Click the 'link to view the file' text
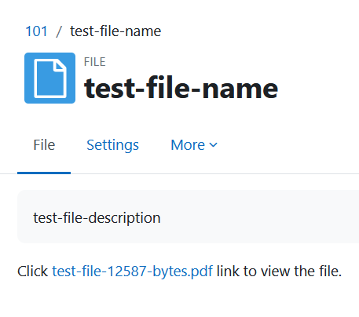This screenshot has height=317, width=359. click(279, 271)
